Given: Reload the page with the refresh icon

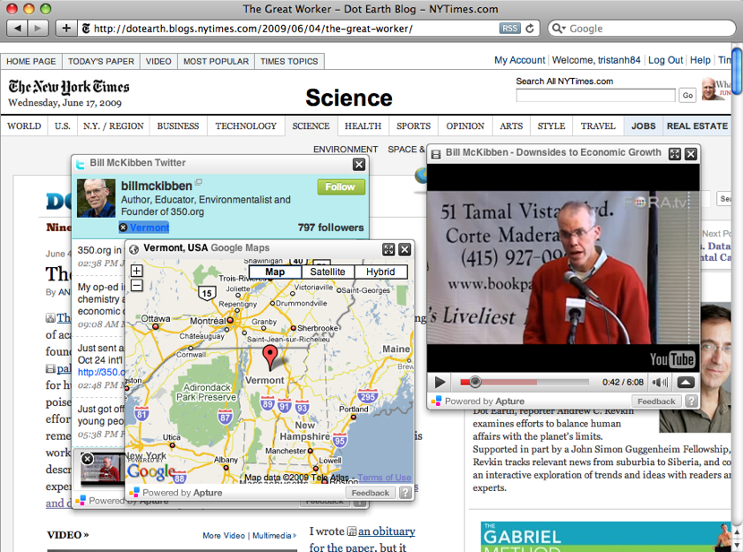Looking at the screenshot, I should [x=530, y=29].
